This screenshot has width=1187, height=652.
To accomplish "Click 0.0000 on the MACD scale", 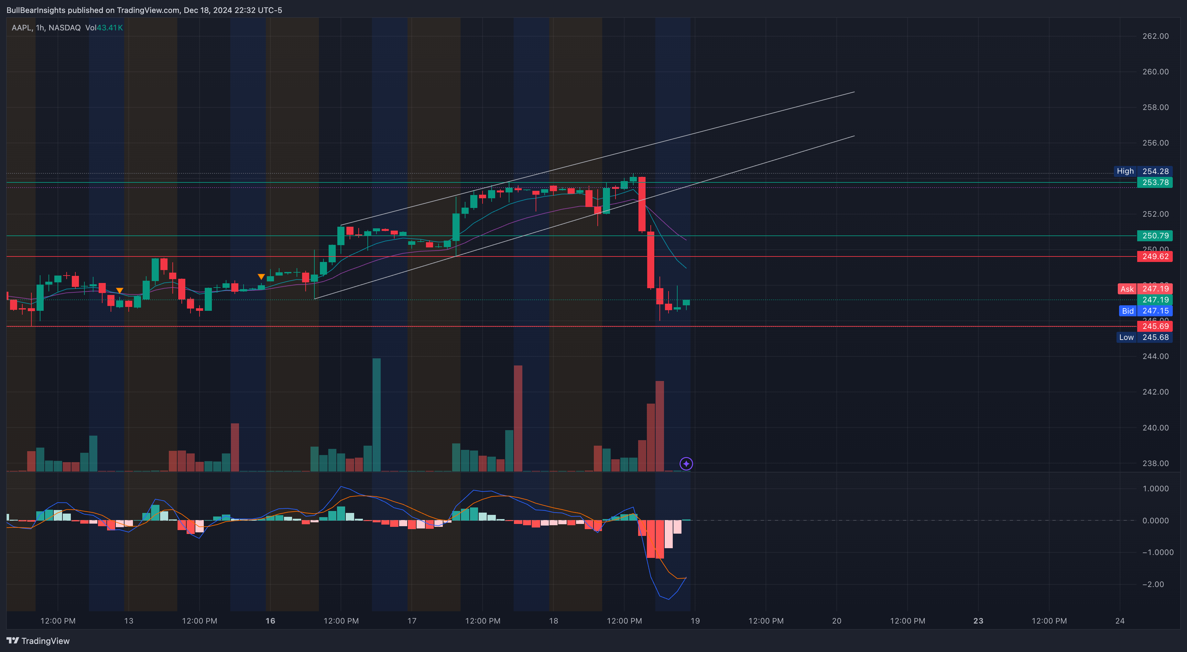I will (x=1155, y=521).
